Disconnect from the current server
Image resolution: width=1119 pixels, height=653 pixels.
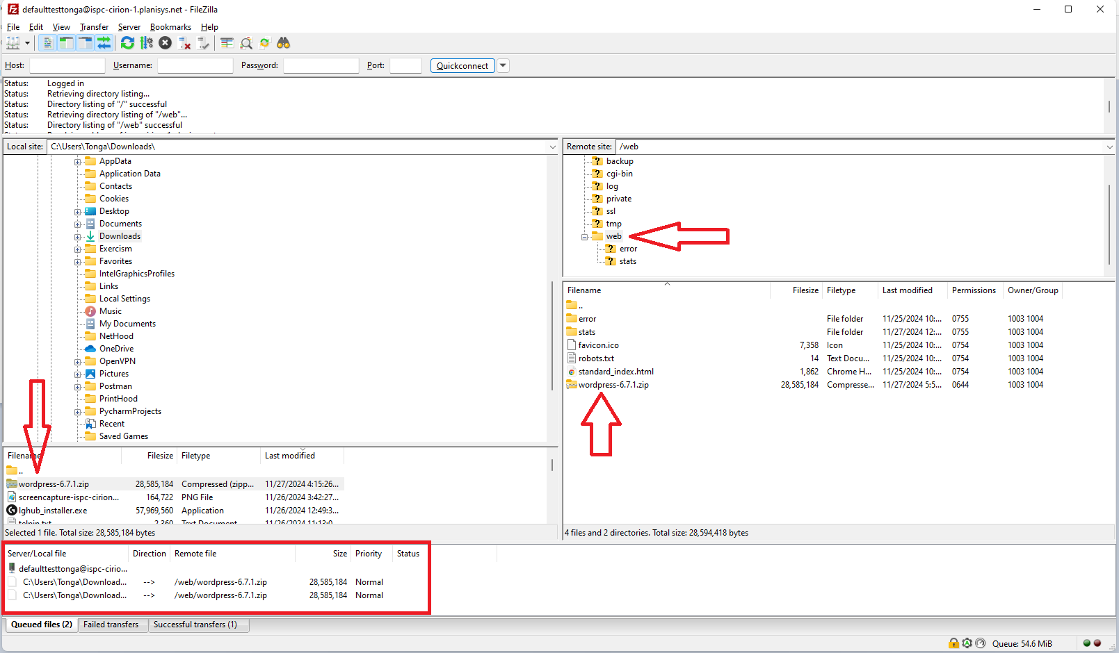(184, 43)
